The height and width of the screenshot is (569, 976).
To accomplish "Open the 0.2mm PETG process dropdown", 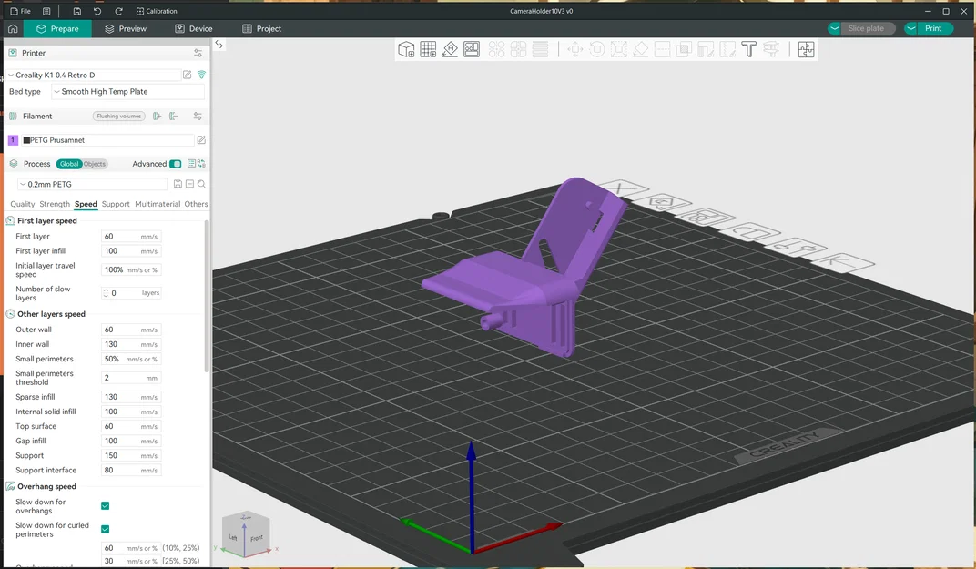I will pos(92,184).
